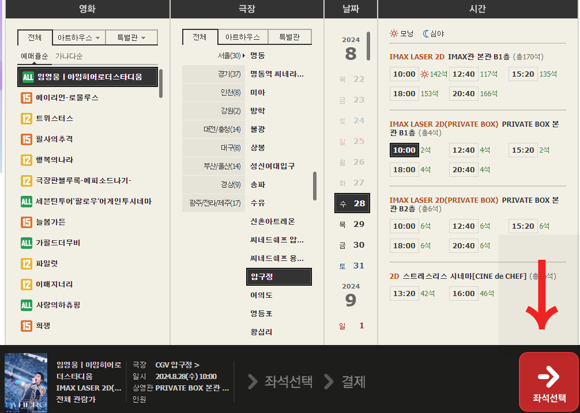Click the 15 rating icon beside 필사의추격
580x413 pixels.
(x=27, y=139)
